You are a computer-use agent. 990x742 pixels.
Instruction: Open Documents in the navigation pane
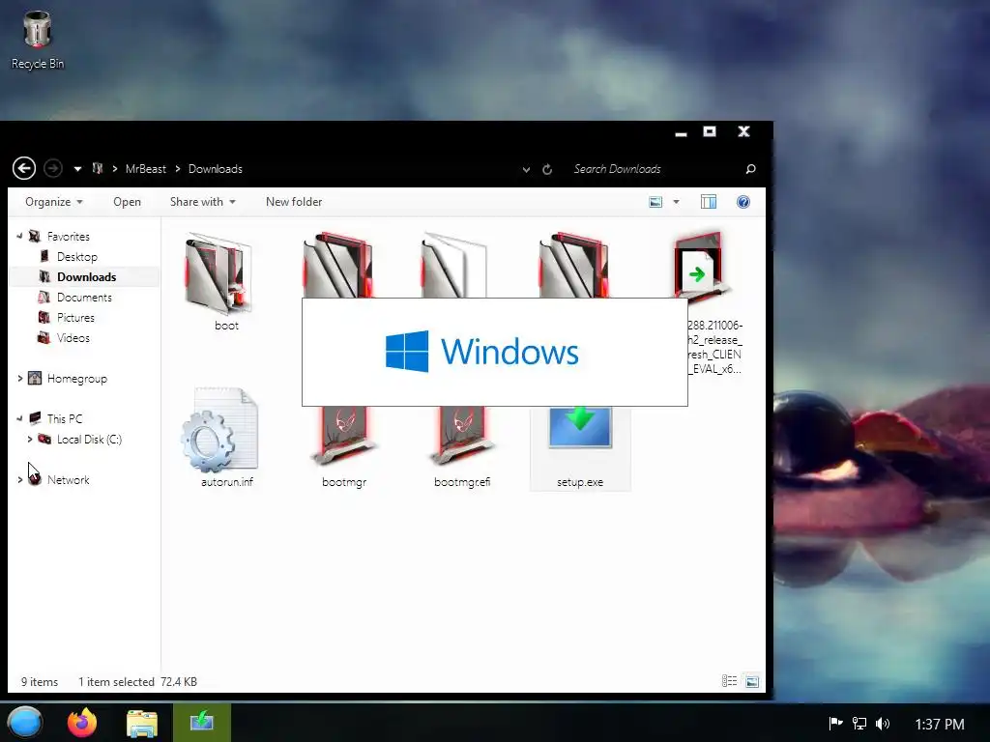(84, 298)
